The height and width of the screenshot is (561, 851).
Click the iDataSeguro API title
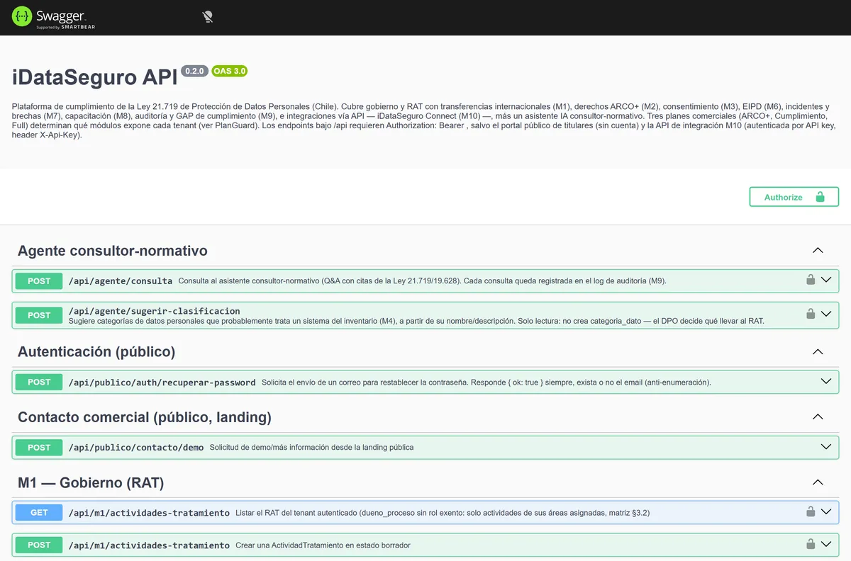(95, 77)
